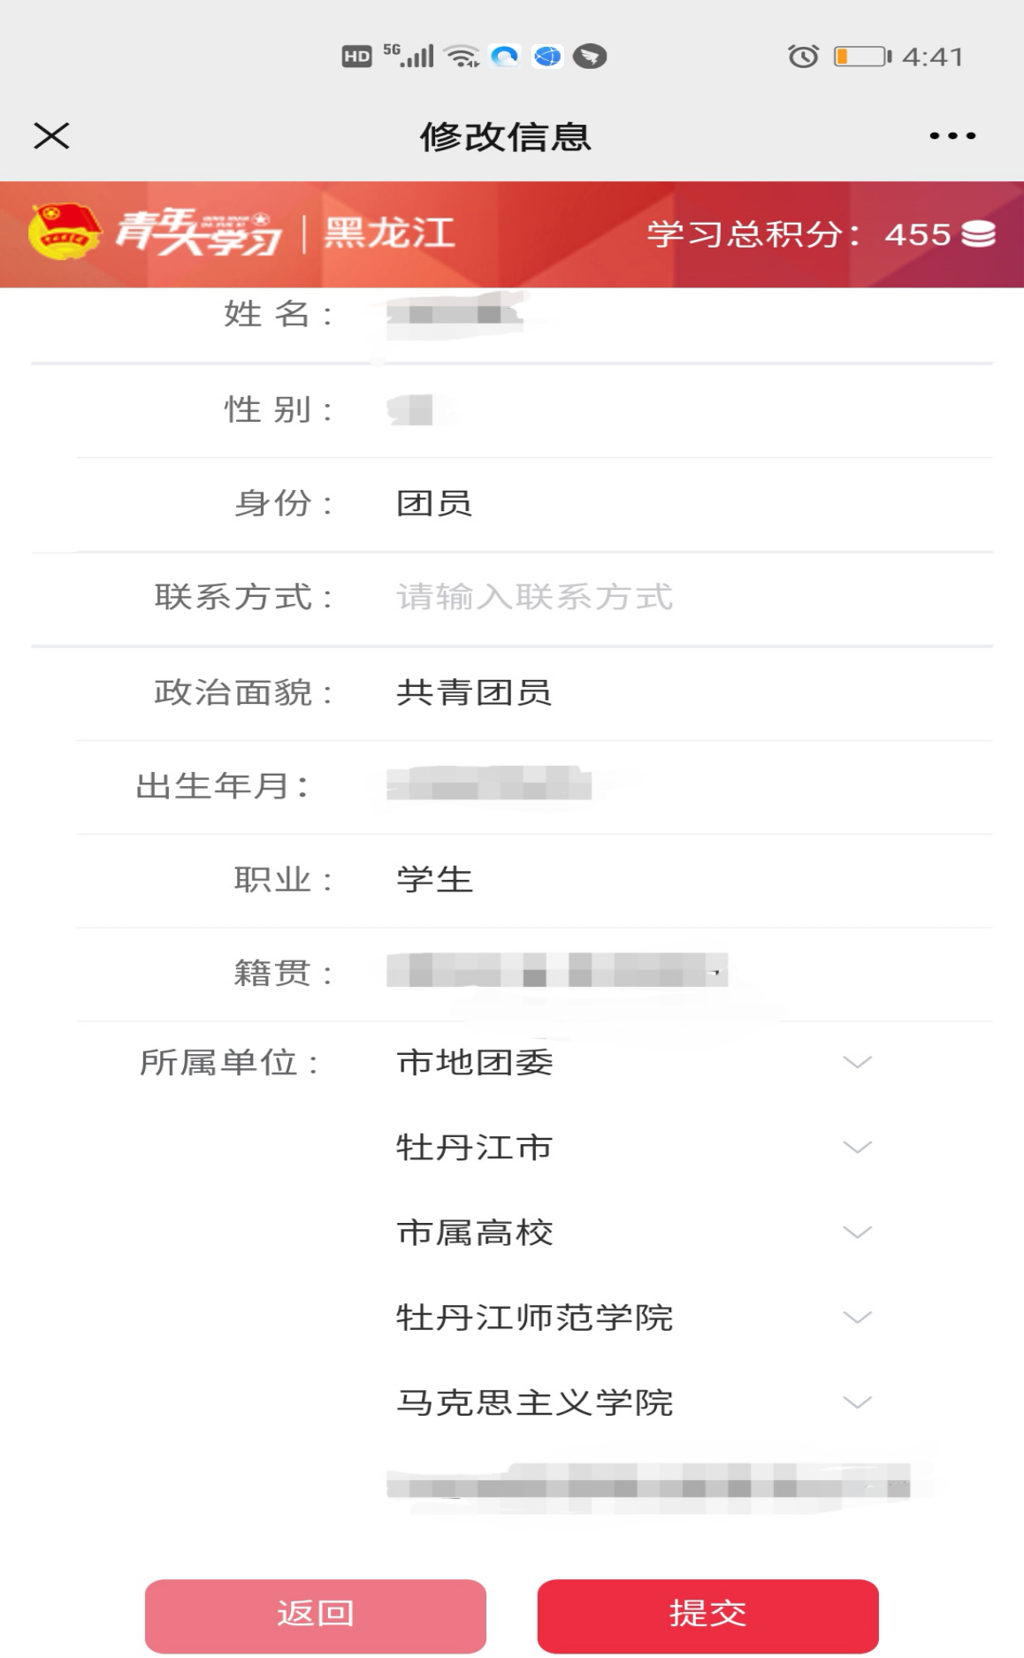Expand the 牡丹江市 dropdown
The image size is (1024, 1658).
[634, 1147]
